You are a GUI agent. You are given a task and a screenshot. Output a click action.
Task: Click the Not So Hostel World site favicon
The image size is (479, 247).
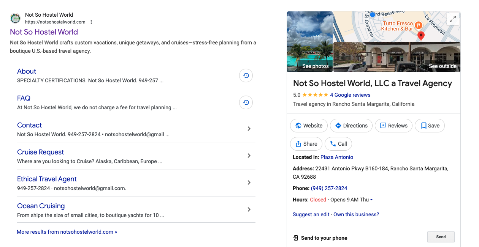click(x=15, y=18)
